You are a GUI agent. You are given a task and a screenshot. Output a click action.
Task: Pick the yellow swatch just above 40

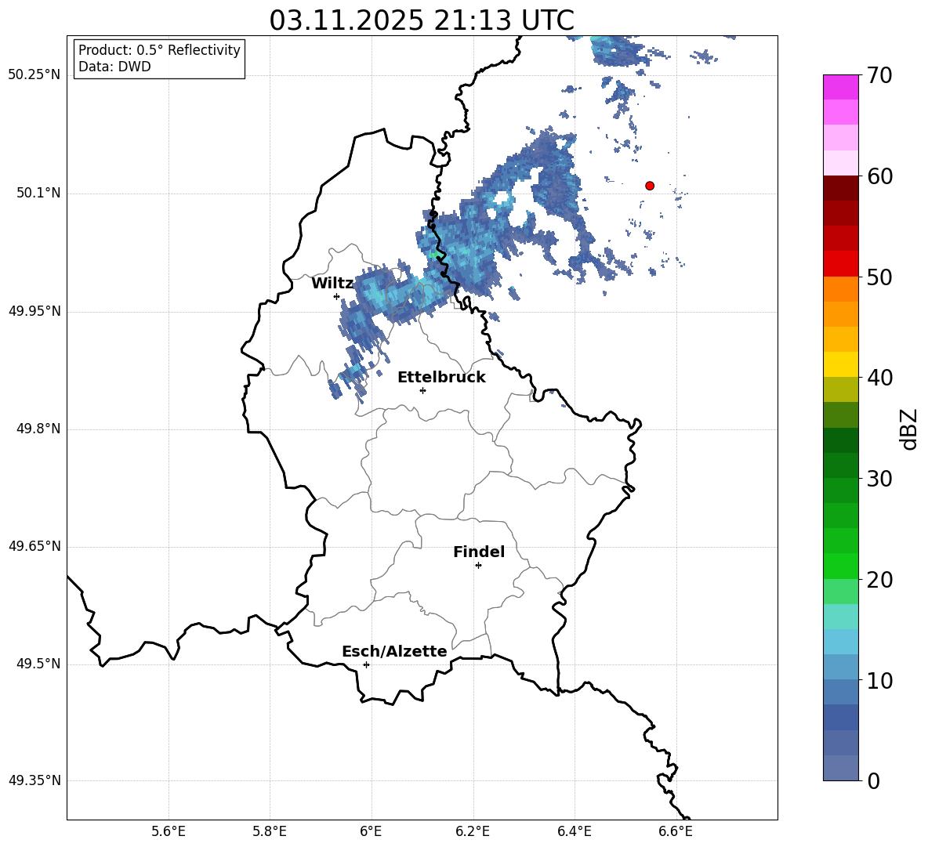pyautogui.click(x=840, y=364)
